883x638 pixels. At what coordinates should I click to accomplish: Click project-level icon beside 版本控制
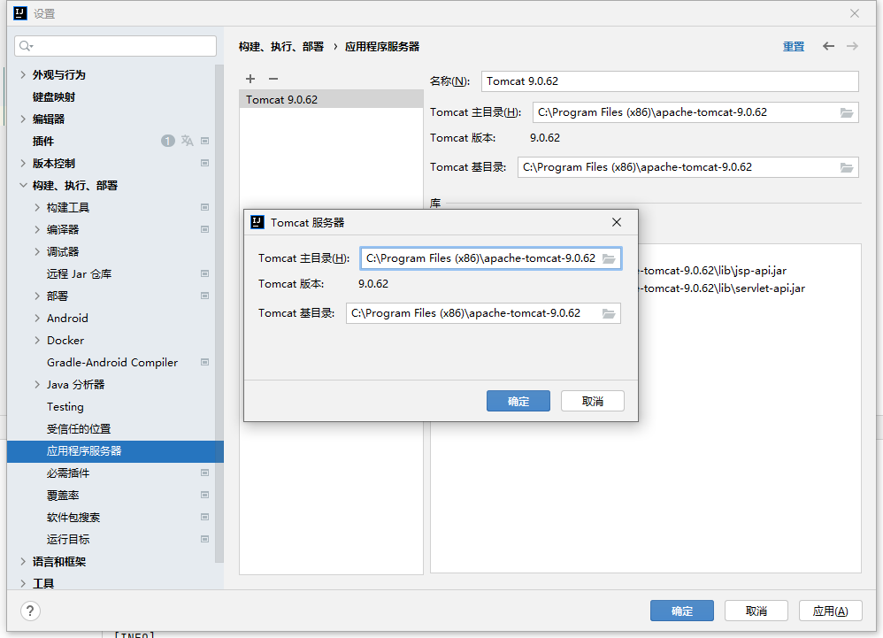[205, 164]
